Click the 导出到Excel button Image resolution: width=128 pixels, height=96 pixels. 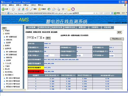click(117, 39)
